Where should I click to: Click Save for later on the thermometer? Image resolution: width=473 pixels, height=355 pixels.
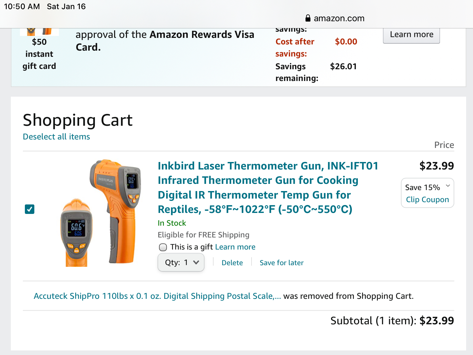tap(282, 263)
